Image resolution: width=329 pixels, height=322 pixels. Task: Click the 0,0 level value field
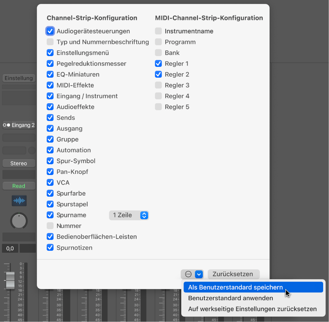tap(10, 248)
